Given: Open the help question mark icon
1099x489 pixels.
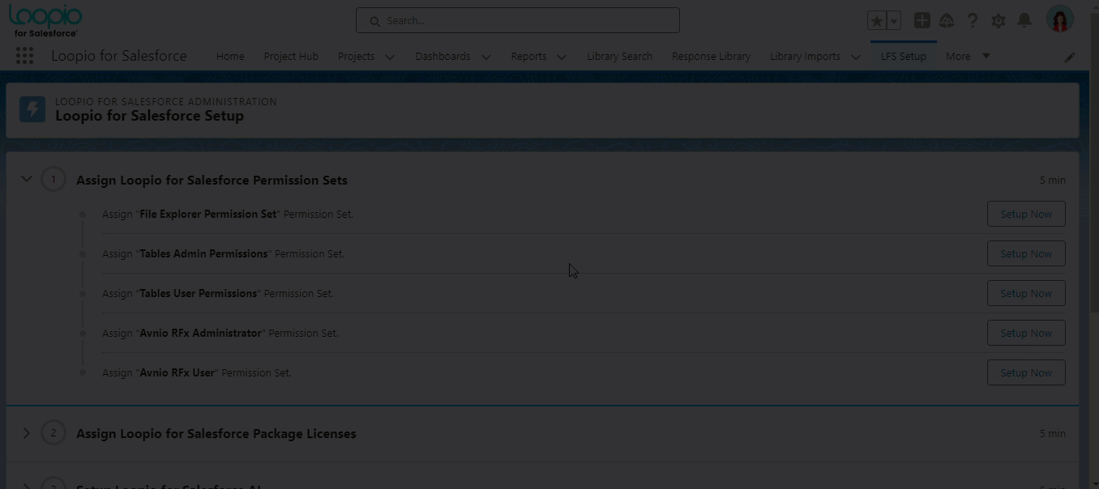Looking at the screenshot, I should [973, 21].
